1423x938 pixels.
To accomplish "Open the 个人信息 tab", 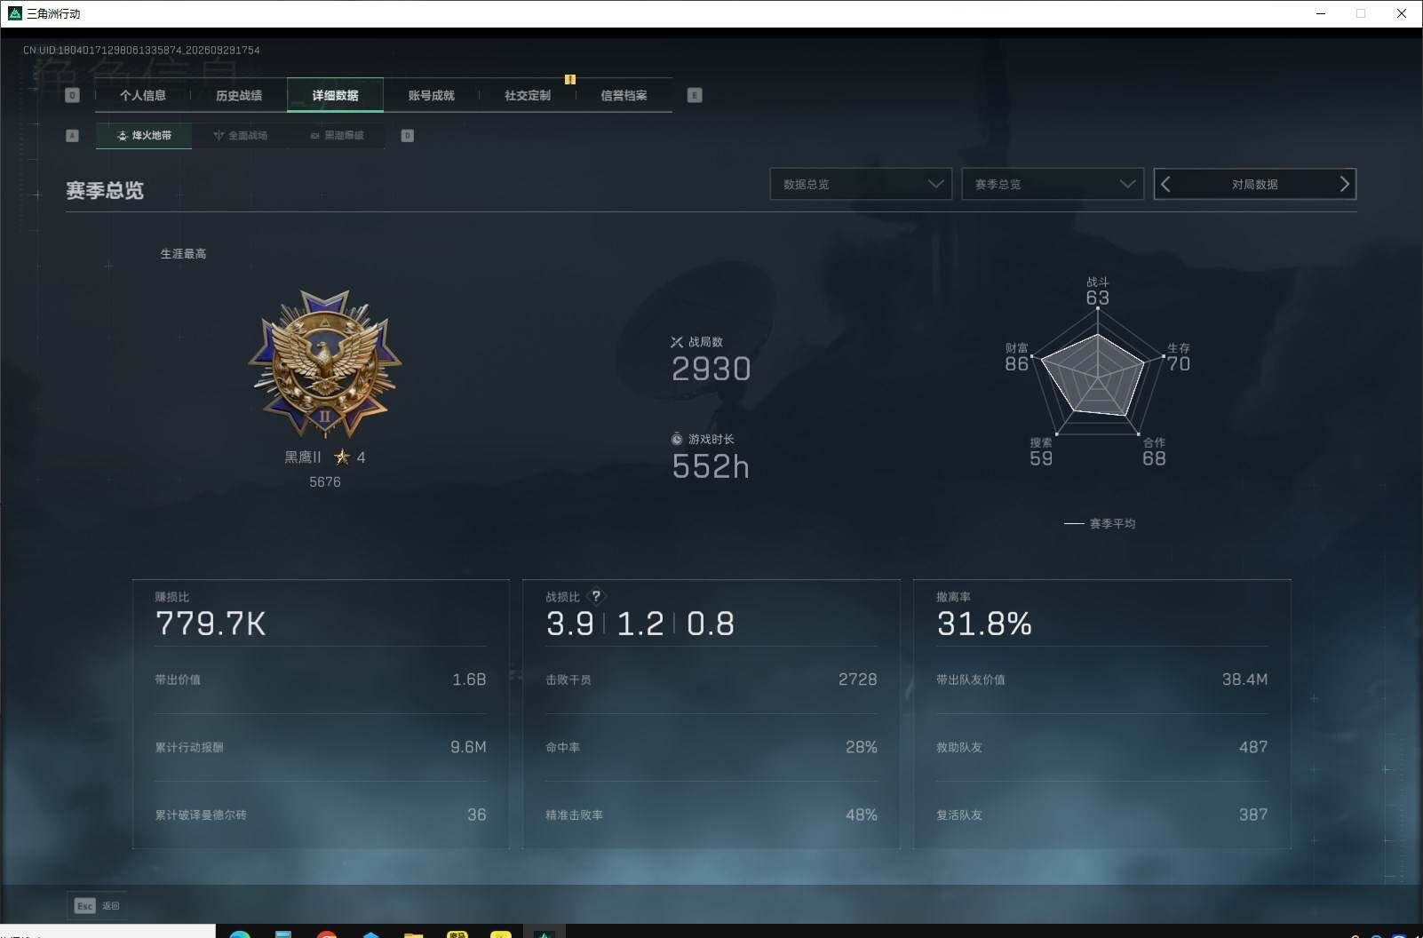I will (x=143, y=95).
